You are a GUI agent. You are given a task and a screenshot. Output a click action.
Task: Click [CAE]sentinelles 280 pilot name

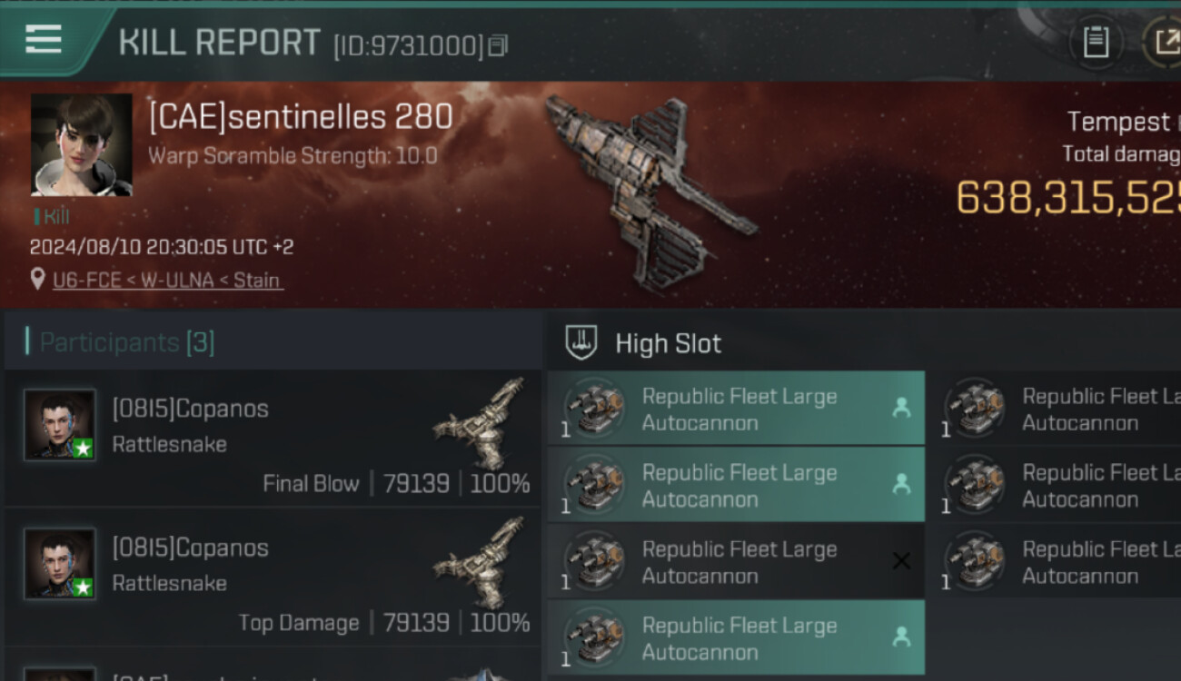click(301, 116)
